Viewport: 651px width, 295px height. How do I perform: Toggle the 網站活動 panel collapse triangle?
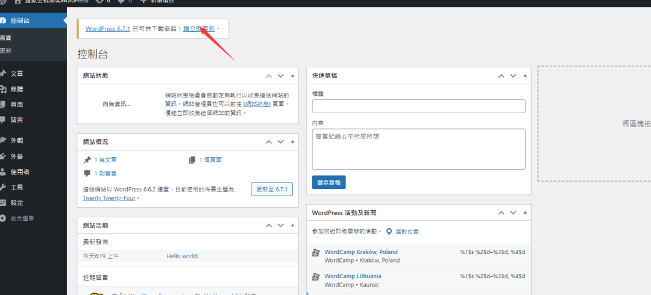(292, 225)
